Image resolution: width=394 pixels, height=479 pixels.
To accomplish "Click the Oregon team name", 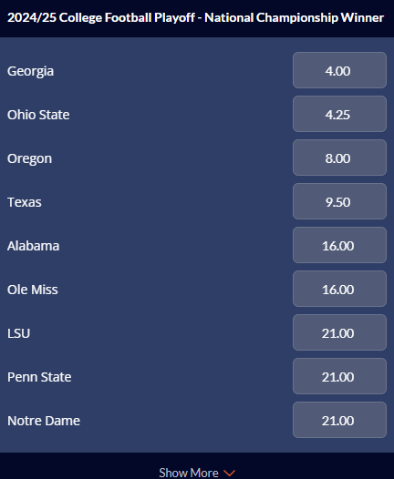I will tap(30, 158).
